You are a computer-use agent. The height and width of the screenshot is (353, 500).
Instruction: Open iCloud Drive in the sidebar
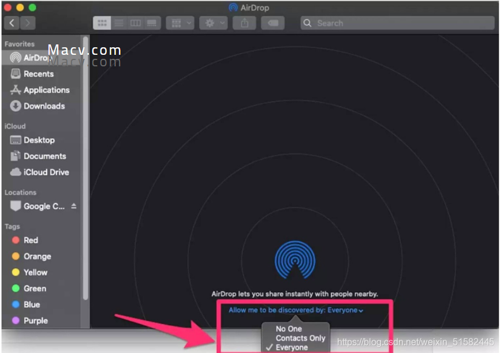click(42, 172)
